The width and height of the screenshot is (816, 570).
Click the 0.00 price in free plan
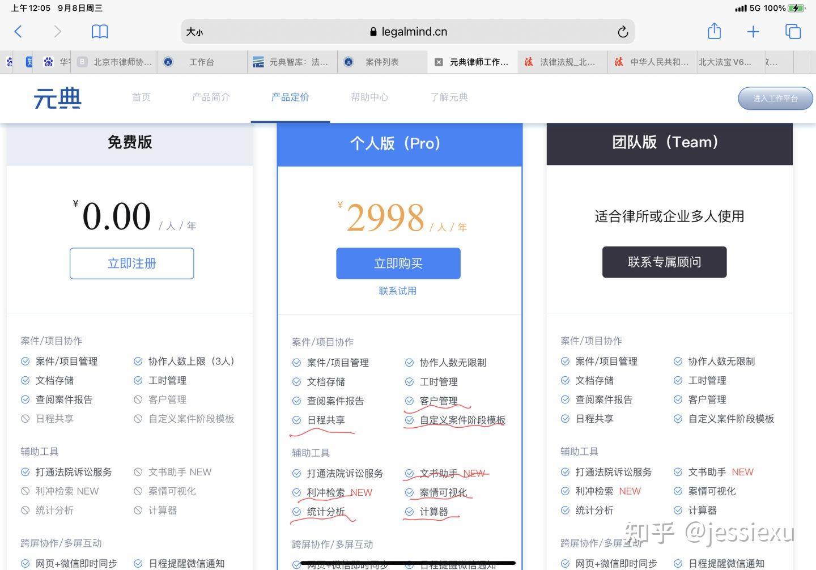(x=117, y=216)
